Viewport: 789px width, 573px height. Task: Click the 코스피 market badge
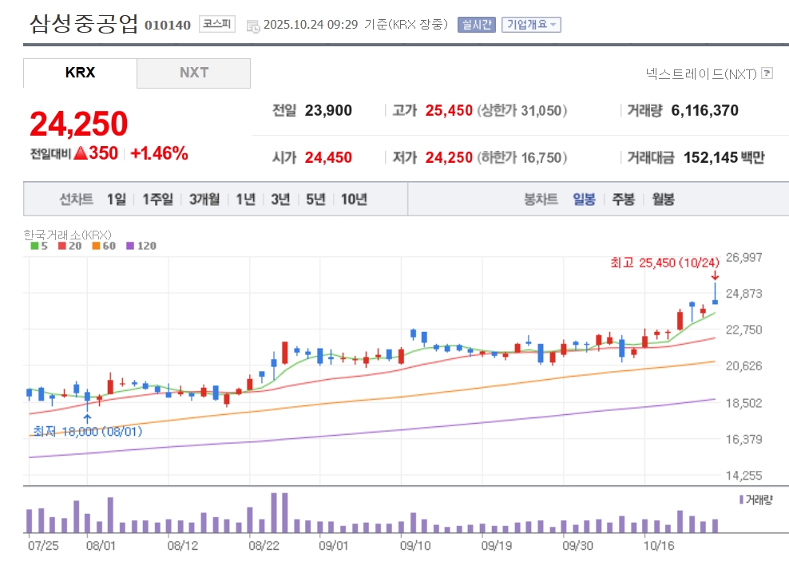217,24
